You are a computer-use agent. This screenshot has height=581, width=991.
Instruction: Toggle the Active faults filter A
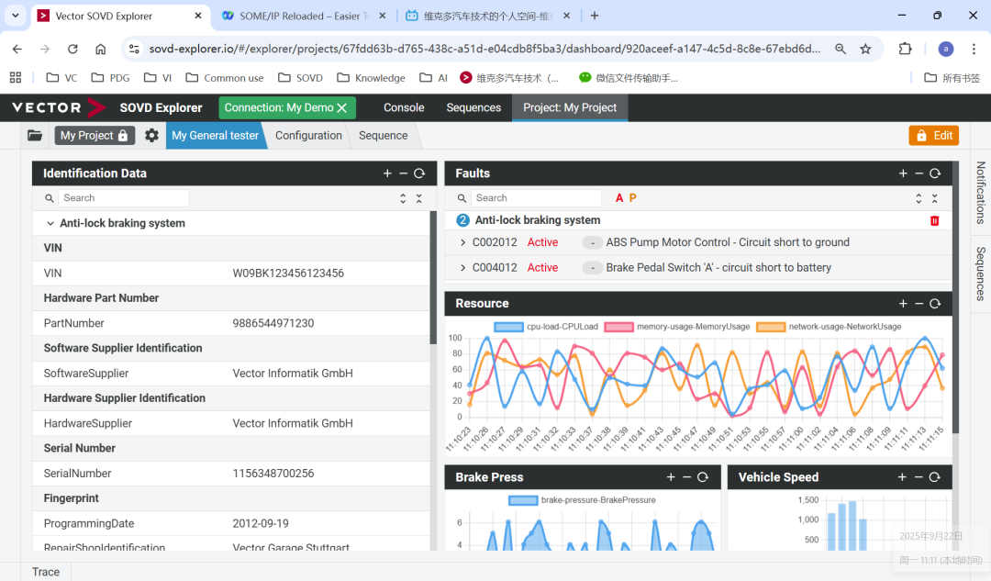pyautogui.click(x=619, y=198)
